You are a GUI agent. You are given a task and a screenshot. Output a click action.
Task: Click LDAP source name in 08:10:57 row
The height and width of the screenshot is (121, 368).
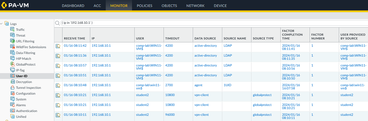pyautogui.click(x=228, y=65)
